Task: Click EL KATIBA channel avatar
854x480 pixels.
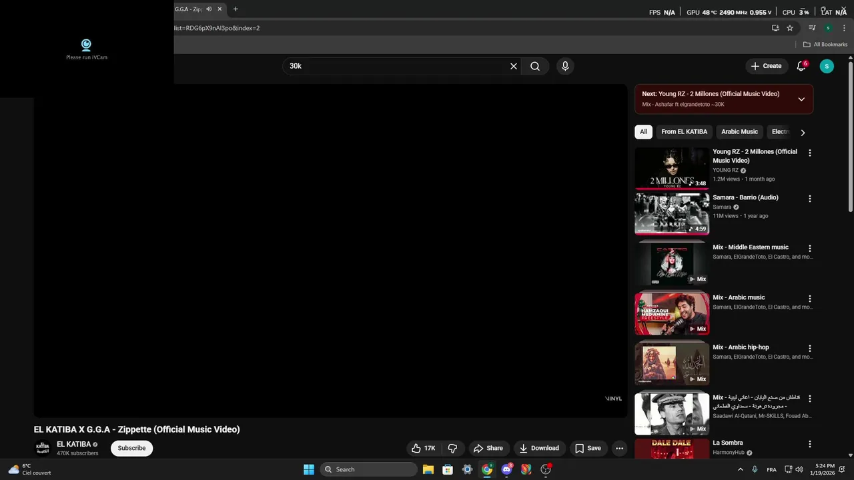Action: [43, 448]
